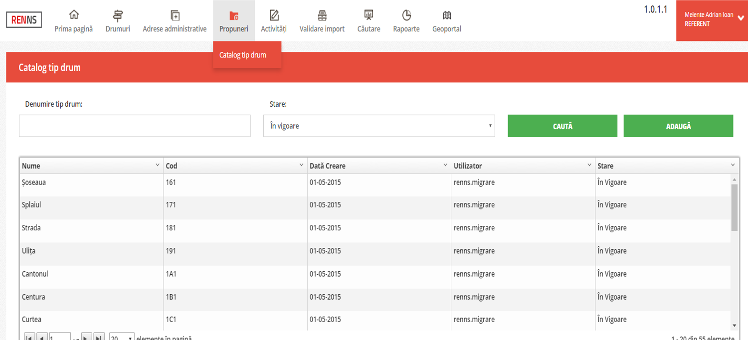Screen dimensions: 748x340
Task: Open the Activități edit icon
Action: click(x=274, y=15)
